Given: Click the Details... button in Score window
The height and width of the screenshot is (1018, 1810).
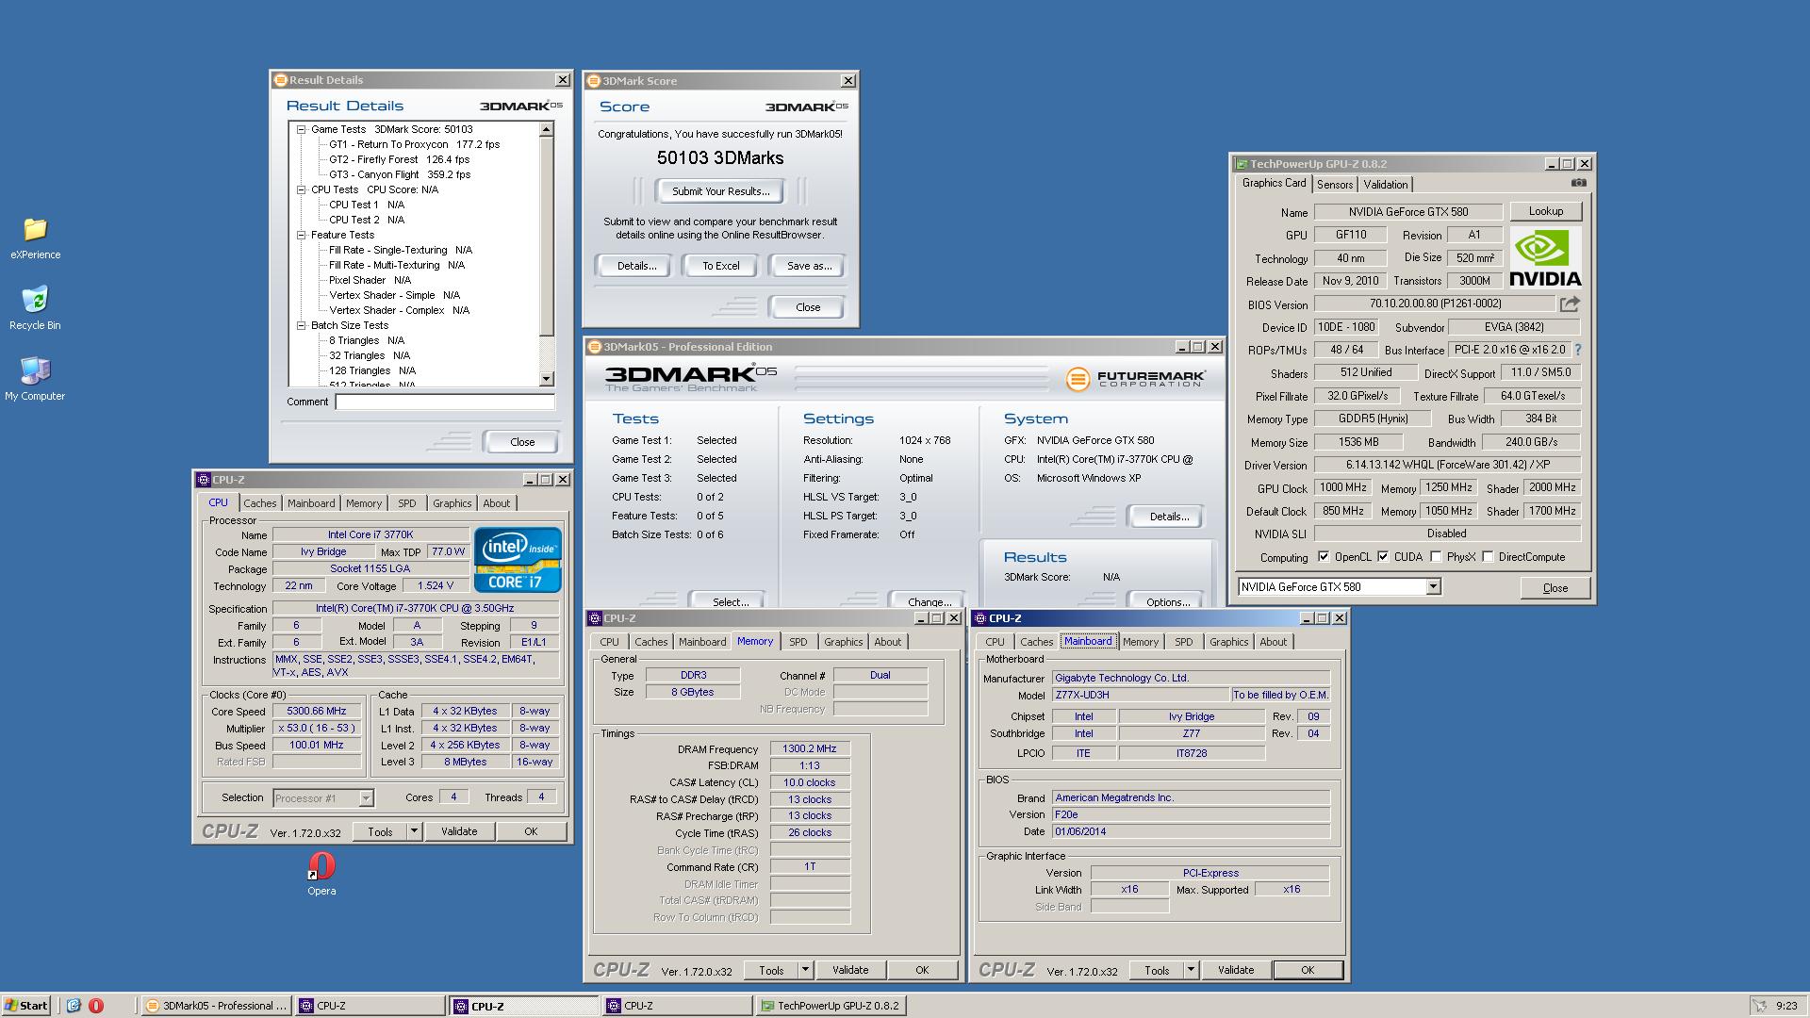Looking at the screenshot, I should pyautogui.click(x=636, y=266).
